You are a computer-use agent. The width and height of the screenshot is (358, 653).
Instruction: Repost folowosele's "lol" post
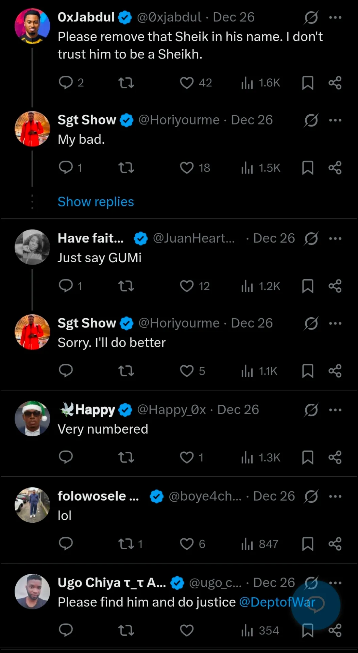coord(126,544)
